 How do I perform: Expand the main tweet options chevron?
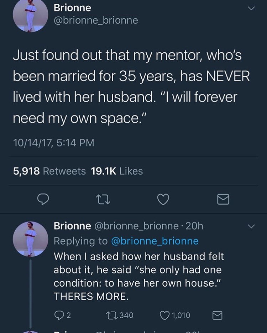tap(251, 8)
